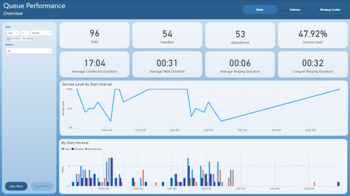
Task: Open the 'Last' relative date dropdown
Action: [13, 33]
